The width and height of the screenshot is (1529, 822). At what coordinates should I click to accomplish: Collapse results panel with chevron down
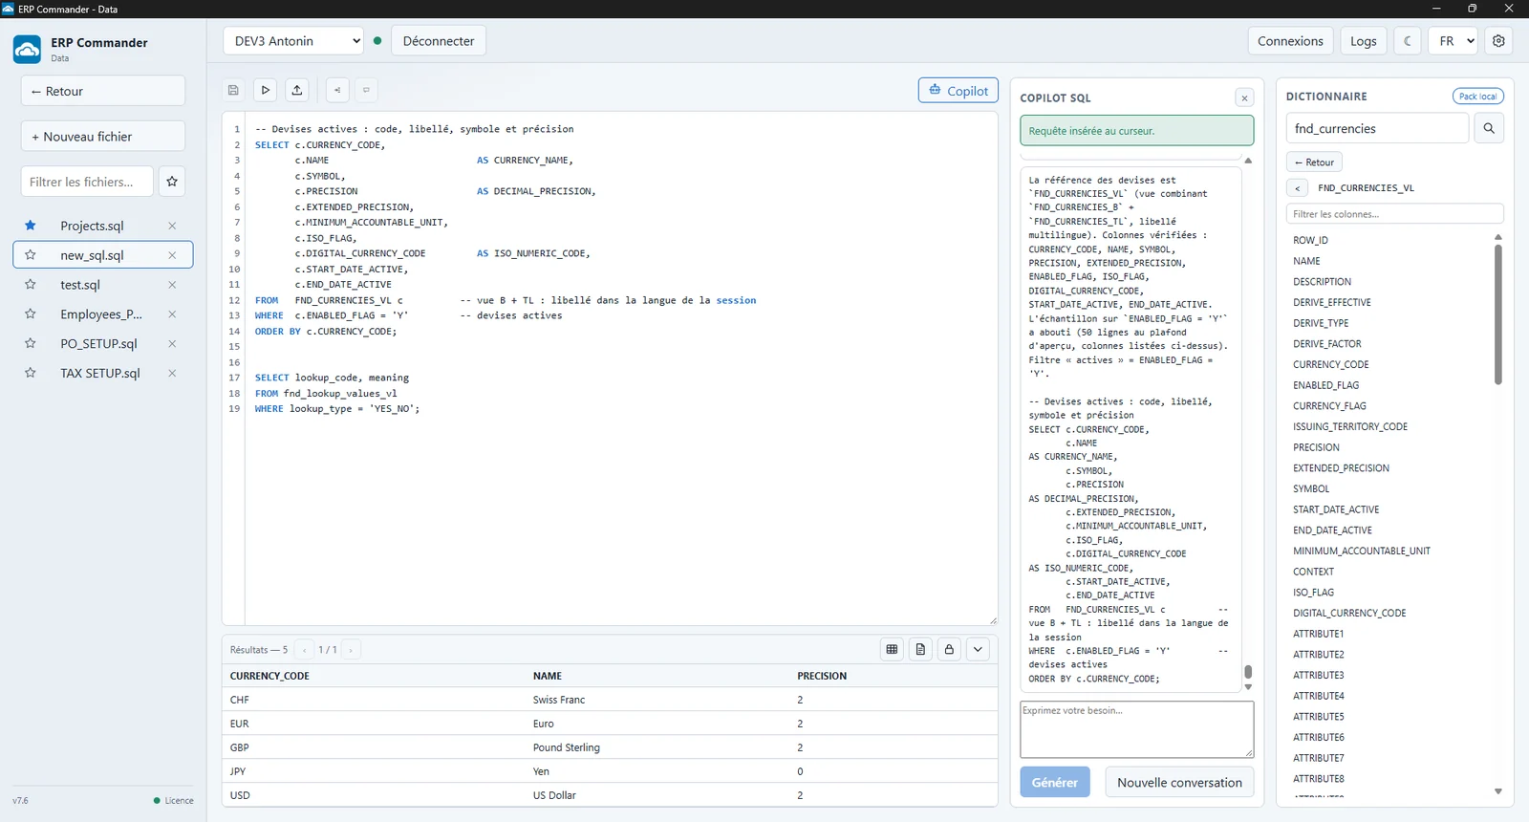point(978,649)
